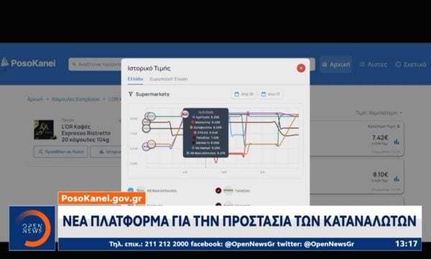Click the PosoKanei logo in header
This screenshot has width=431, height=259.
(28, 63)
